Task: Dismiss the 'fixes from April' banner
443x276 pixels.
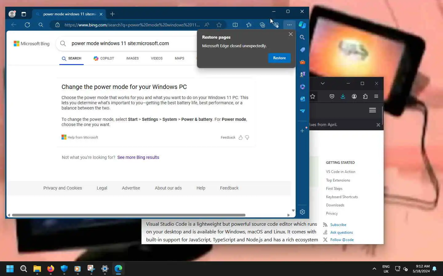Action: pyautogui.click(x=378, y=125)
